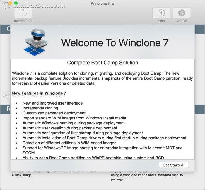Click the New Features in Winclone 7 heading
Screen dimensions: 205x190
point(39,93)
